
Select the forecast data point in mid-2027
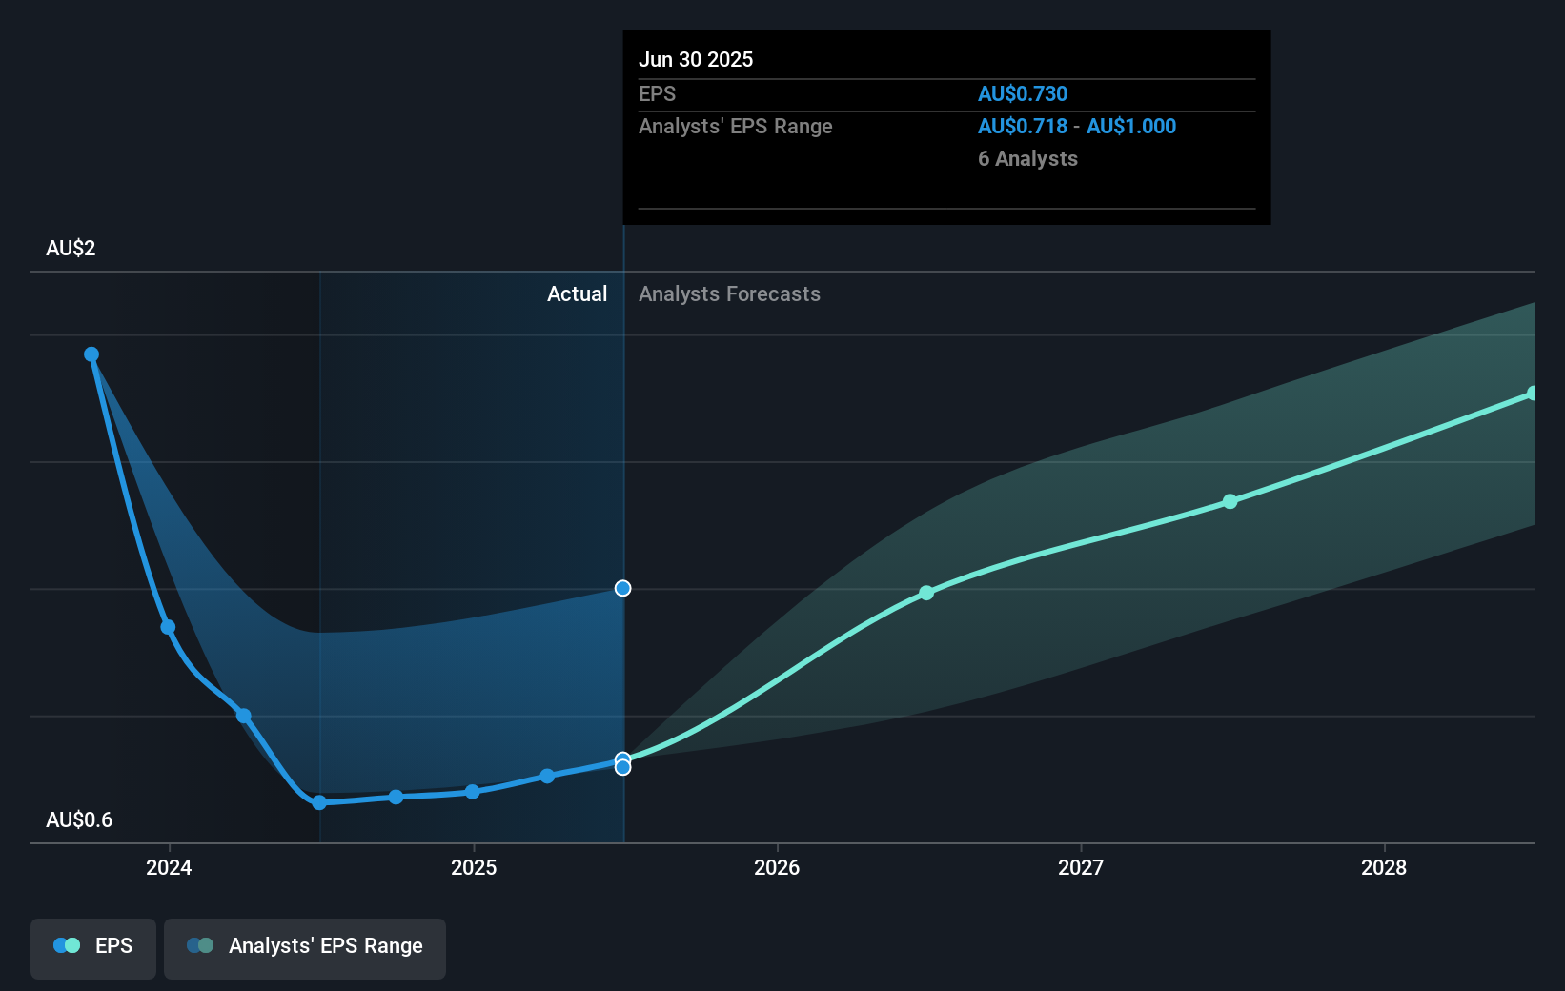1230,501
